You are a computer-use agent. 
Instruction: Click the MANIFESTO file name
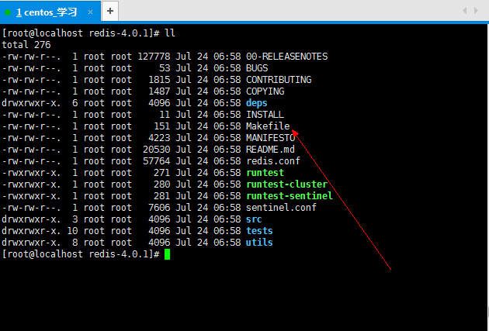[270, 138]
